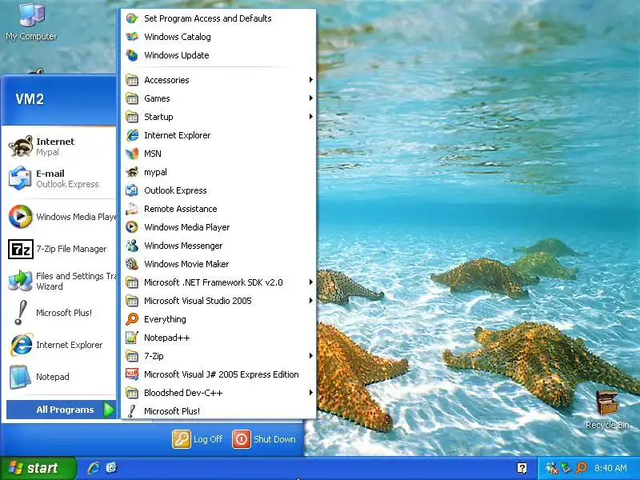Open the Bloodshed Dev-C++ folder

pos(218,393)
